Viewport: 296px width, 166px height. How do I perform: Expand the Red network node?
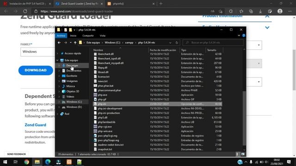pos(57,114)
